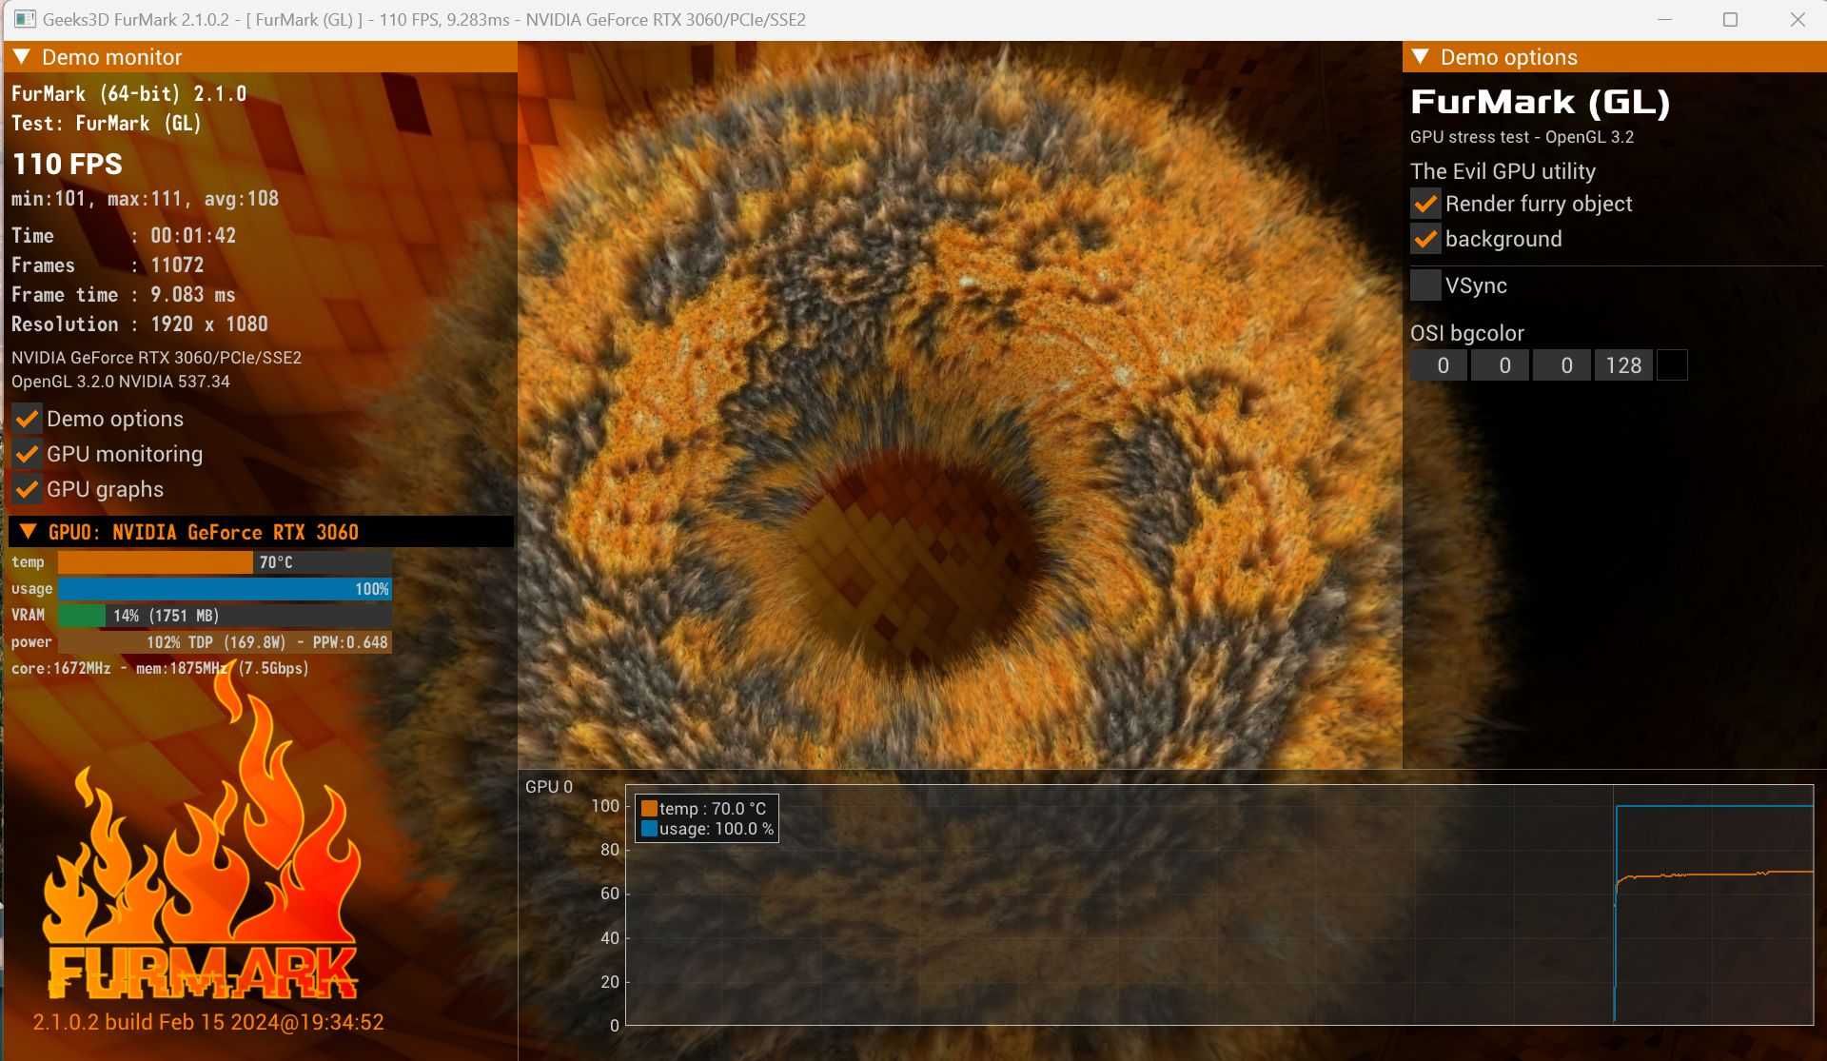Expand the GPU0 monitoring panel
This screenshot has width=1827, height=1061.
24,531
